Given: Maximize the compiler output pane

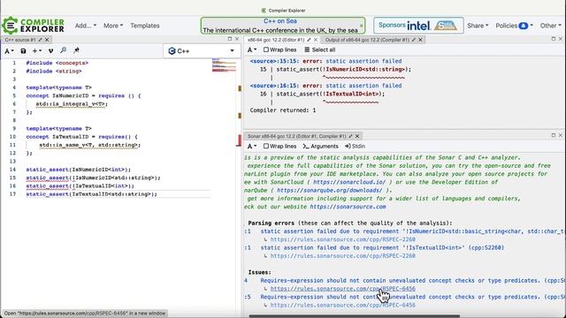Looking at the screenshot, I should [554, 39].
